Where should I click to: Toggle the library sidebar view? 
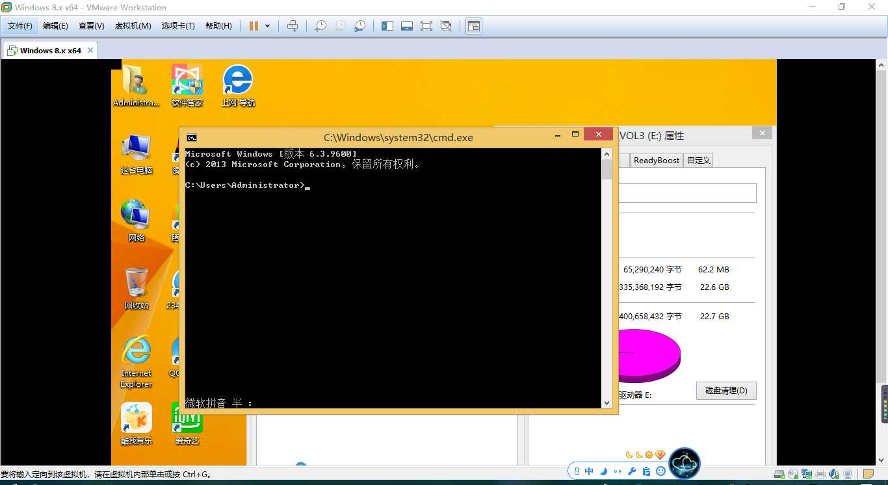click(x=387, y=26)
